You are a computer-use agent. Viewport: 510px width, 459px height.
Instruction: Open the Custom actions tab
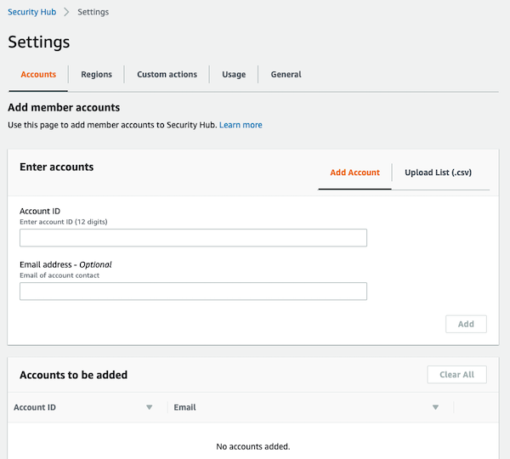pyautogui.click(x=167, y=75)
